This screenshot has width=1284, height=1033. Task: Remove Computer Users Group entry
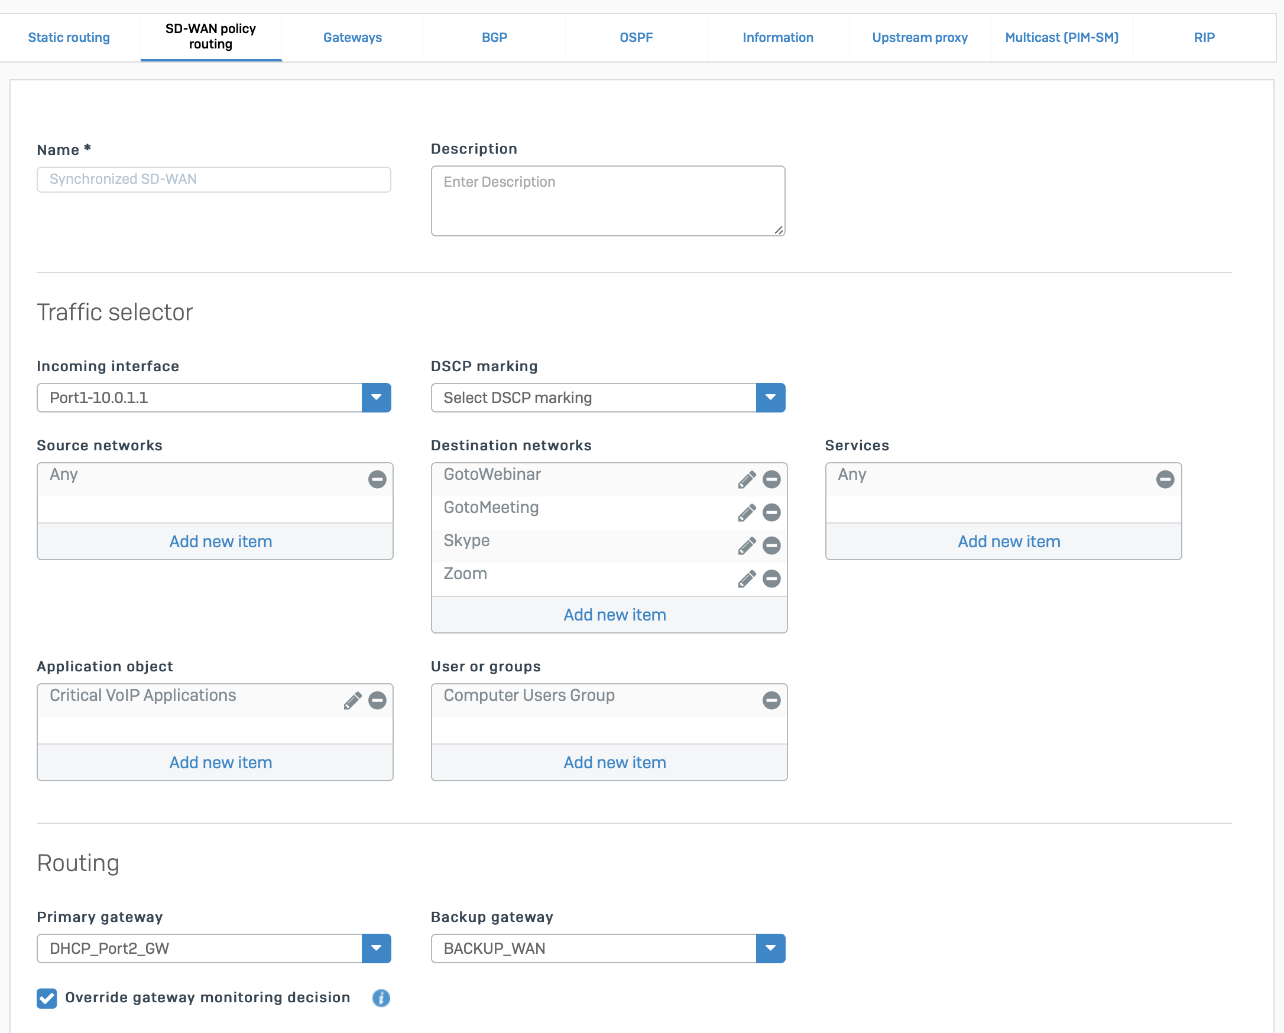(771, 701)
